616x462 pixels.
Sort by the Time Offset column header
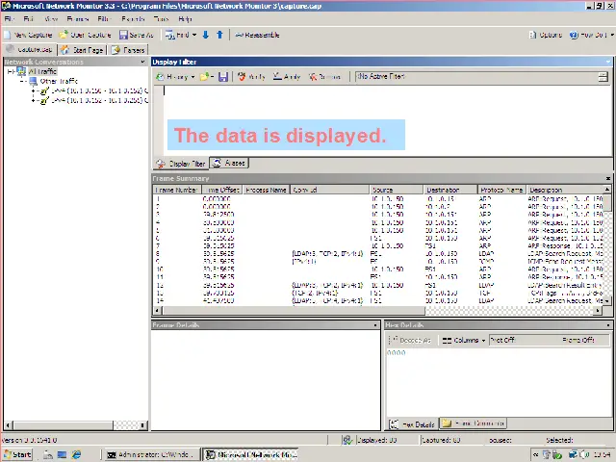(222, 190)
